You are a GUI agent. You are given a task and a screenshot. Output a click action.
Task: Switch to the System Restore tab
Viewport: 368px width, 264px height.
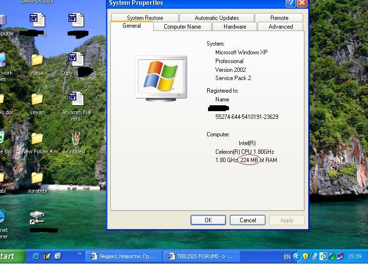point(145,18)
